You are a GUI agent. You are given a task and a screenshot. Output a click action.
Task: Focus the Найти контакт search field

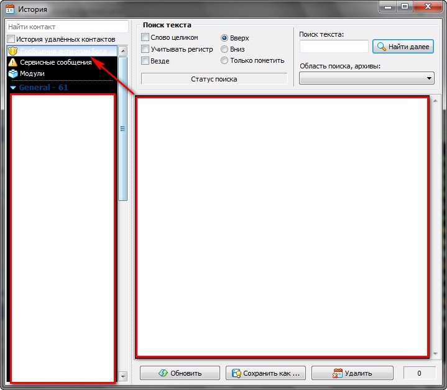[x=67, y=27]
